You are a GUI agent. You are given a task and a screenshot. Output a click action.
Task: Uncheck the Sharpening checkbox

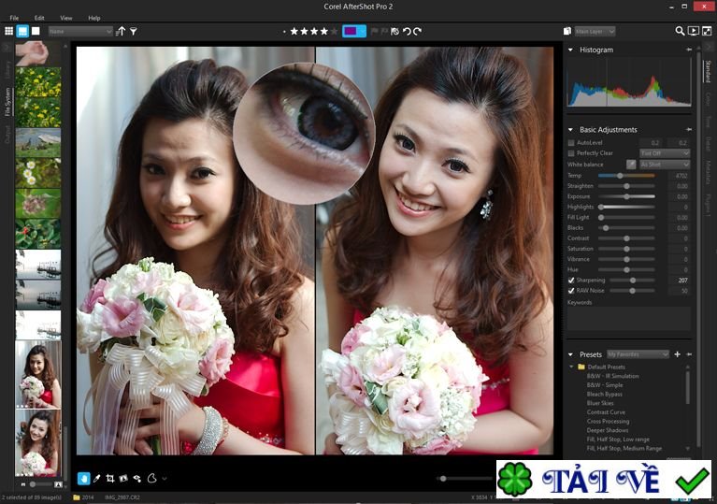571,280
